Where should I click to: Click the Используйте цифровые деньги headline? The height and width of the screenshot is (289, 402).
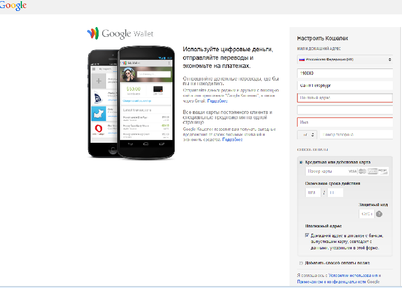tap(228, 58)
